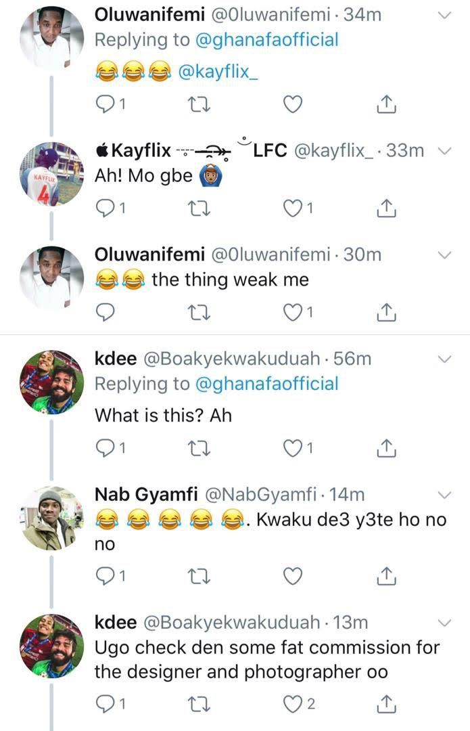Open @ghanafaofficial link in Oluwanifemi's reply
Screen dimensions: 470x731
(x=266, y=40)
